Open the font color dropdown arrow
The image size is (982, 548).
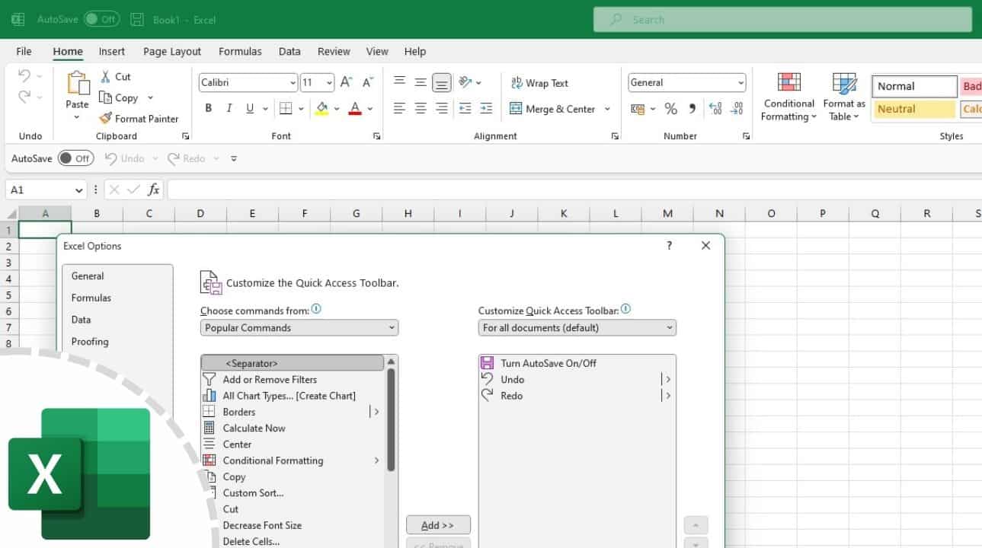coord(370,109)
